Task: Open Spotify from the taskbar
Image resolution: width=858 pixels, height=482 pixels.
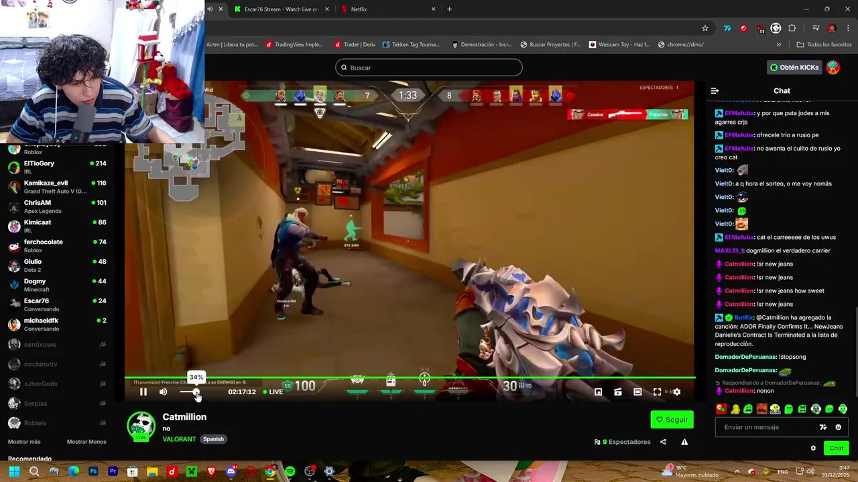Action: (x=290, y=471)
